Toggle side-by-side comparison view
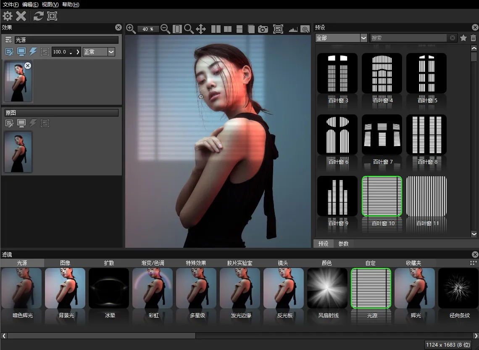Screen dimensions: 479x350 pyautogui.click(x=216, y=29)
